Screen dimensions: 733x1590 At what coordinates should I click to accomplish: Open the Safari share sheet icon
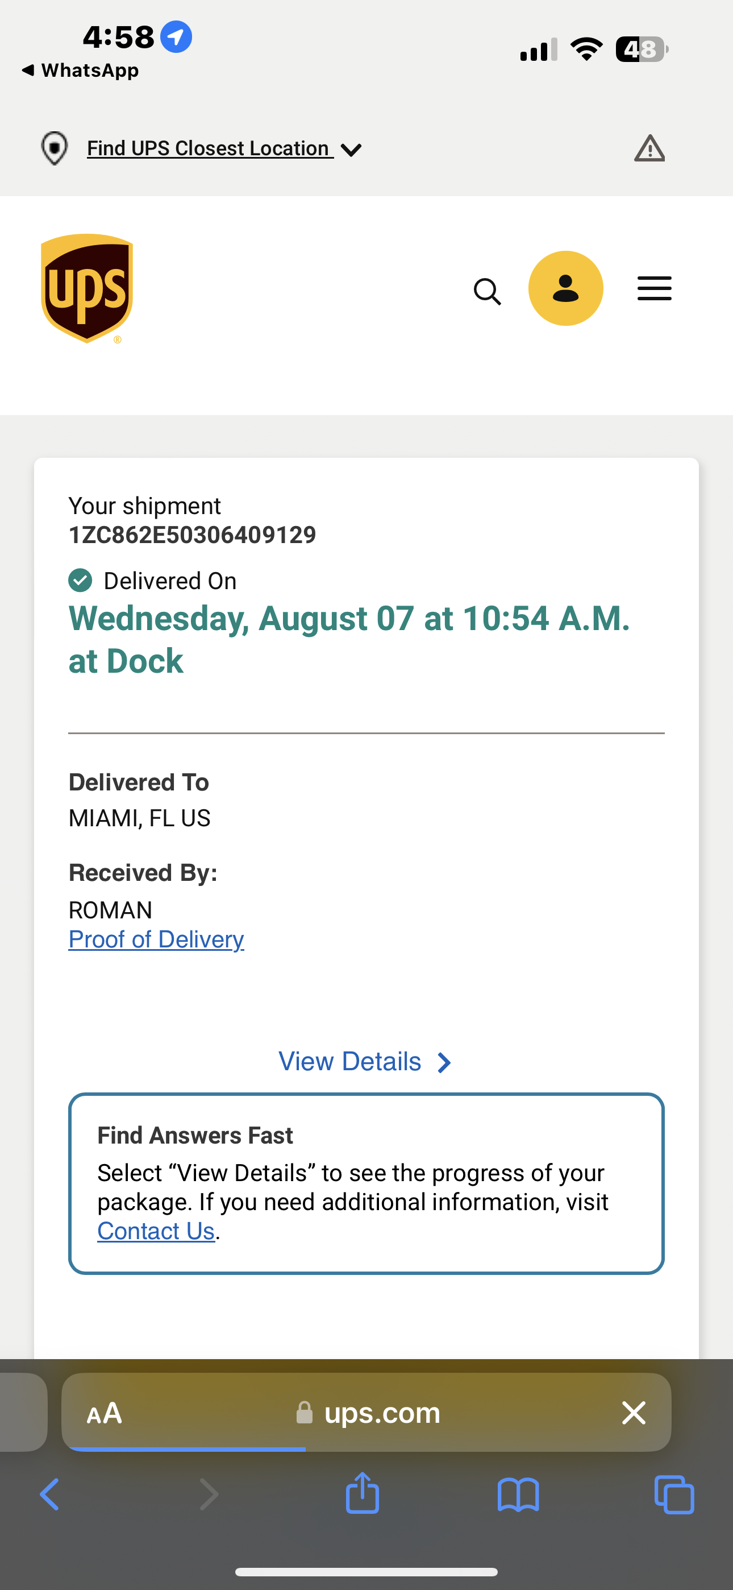(362, 1493)
